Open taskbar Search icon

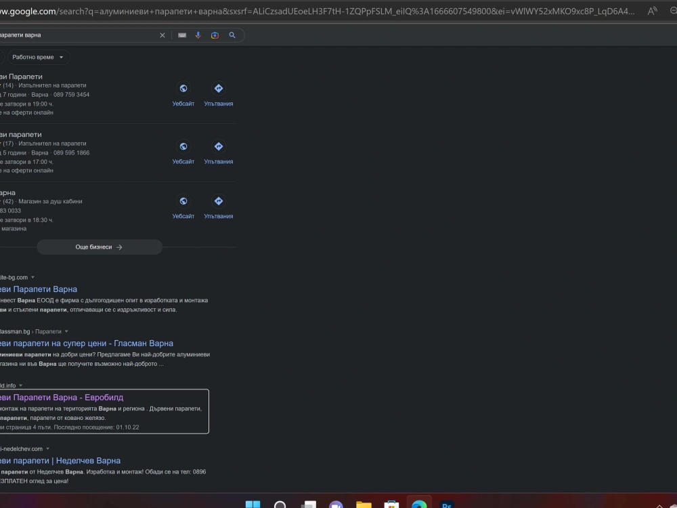[x=280, y=505]
